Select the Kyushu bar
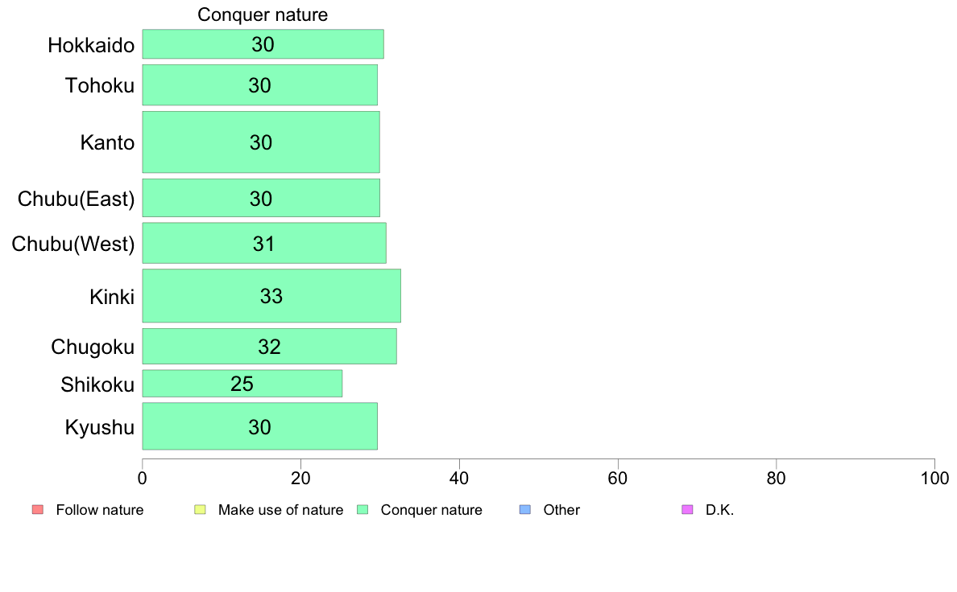 [260, 426]
